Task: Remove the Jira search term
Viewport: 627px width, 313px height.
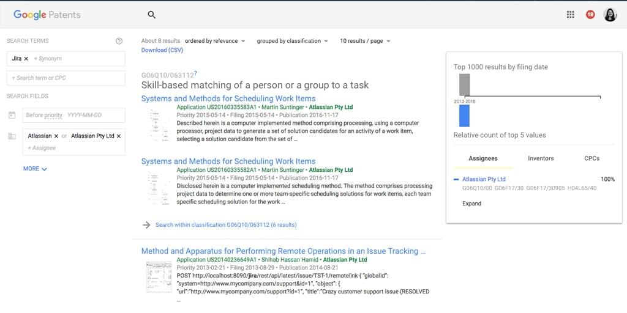Action: 26,59
